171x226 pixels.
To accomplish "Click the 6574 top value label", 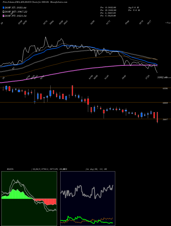I will pyautogui.click(x=45, y=23).
